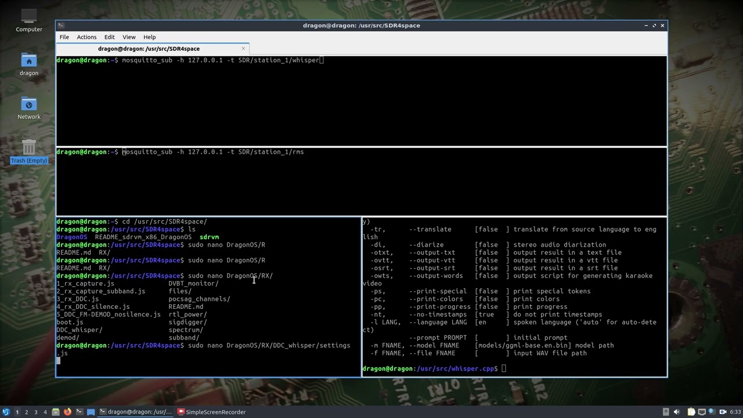Close the /usr/src/SDR4space terminal tab
Image resolution: width=743 pixels, height=418 pixels.
243,49
